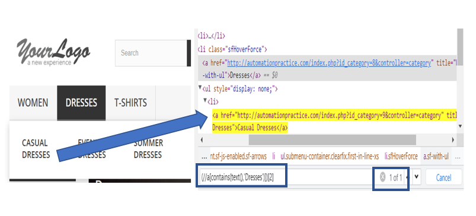Clear the search with the X icon
This screenshot has width=476, height=216.
382,176
